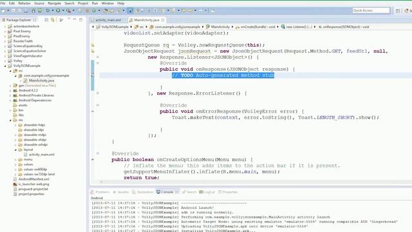Collapse the res folder node
The image size is (412, 232).
tap(10, 120)
